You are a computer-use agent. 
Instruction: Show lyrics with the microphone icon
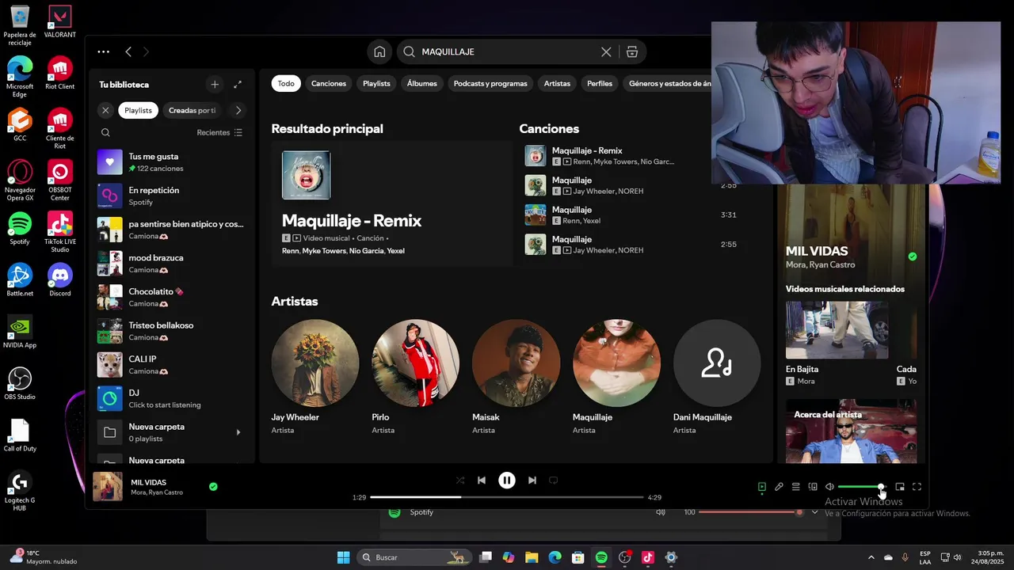(x=779, y=487)
